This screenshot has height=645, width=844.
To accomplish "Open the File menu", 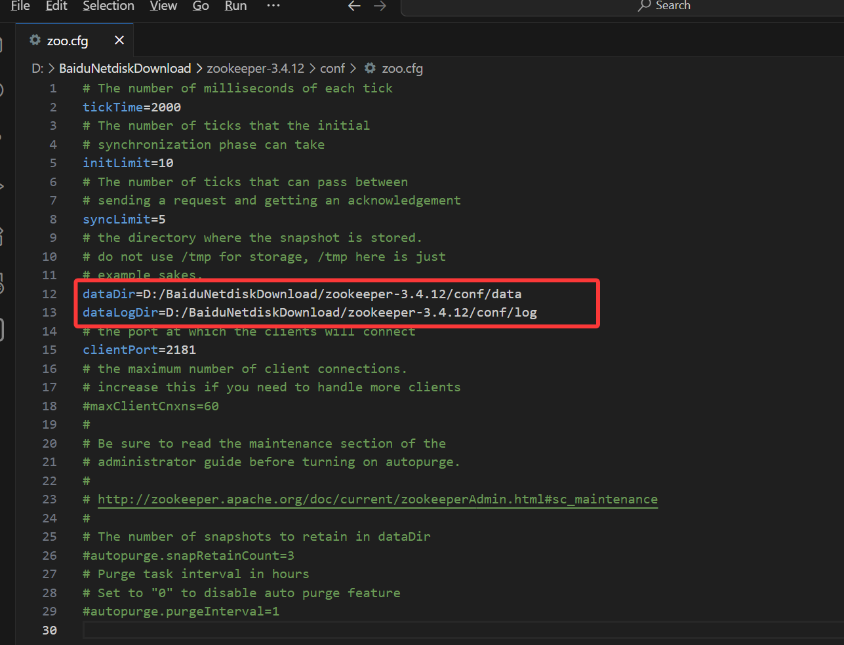I will click(x=20, y=6).
